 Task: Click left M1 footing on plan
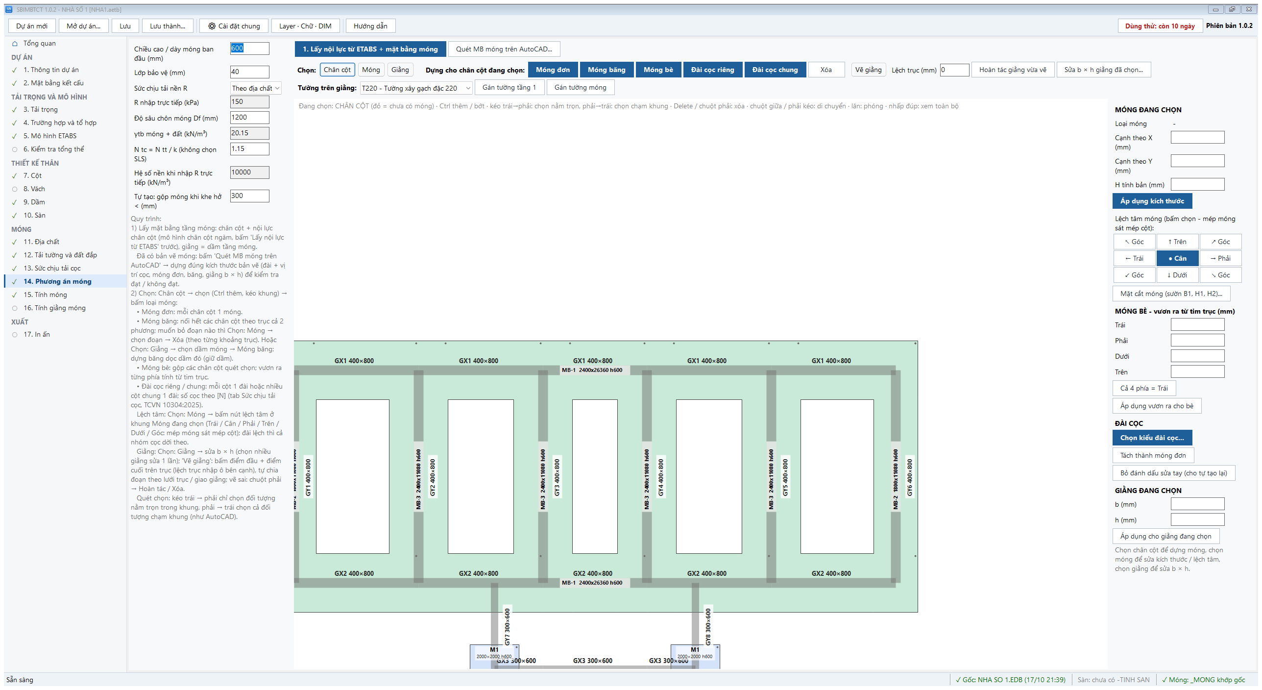point(494,656)
